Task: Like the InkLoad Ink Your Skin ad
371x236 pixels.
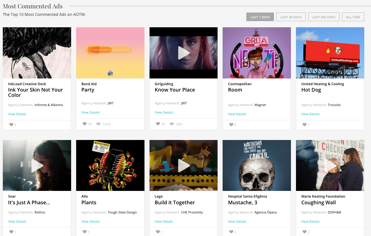Action: click(11, 125)
